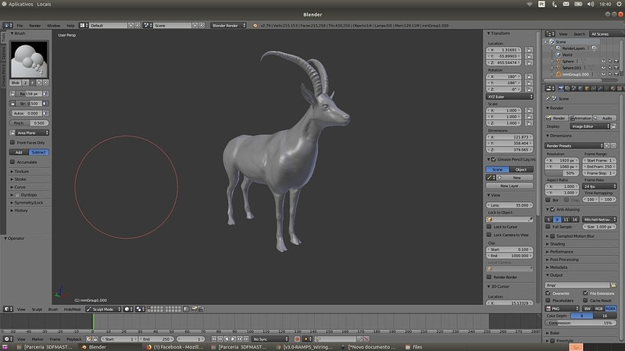The width and height of the screenshot is (625, 351).
Task: Lock the Location X value
Action: pos(529,50)
